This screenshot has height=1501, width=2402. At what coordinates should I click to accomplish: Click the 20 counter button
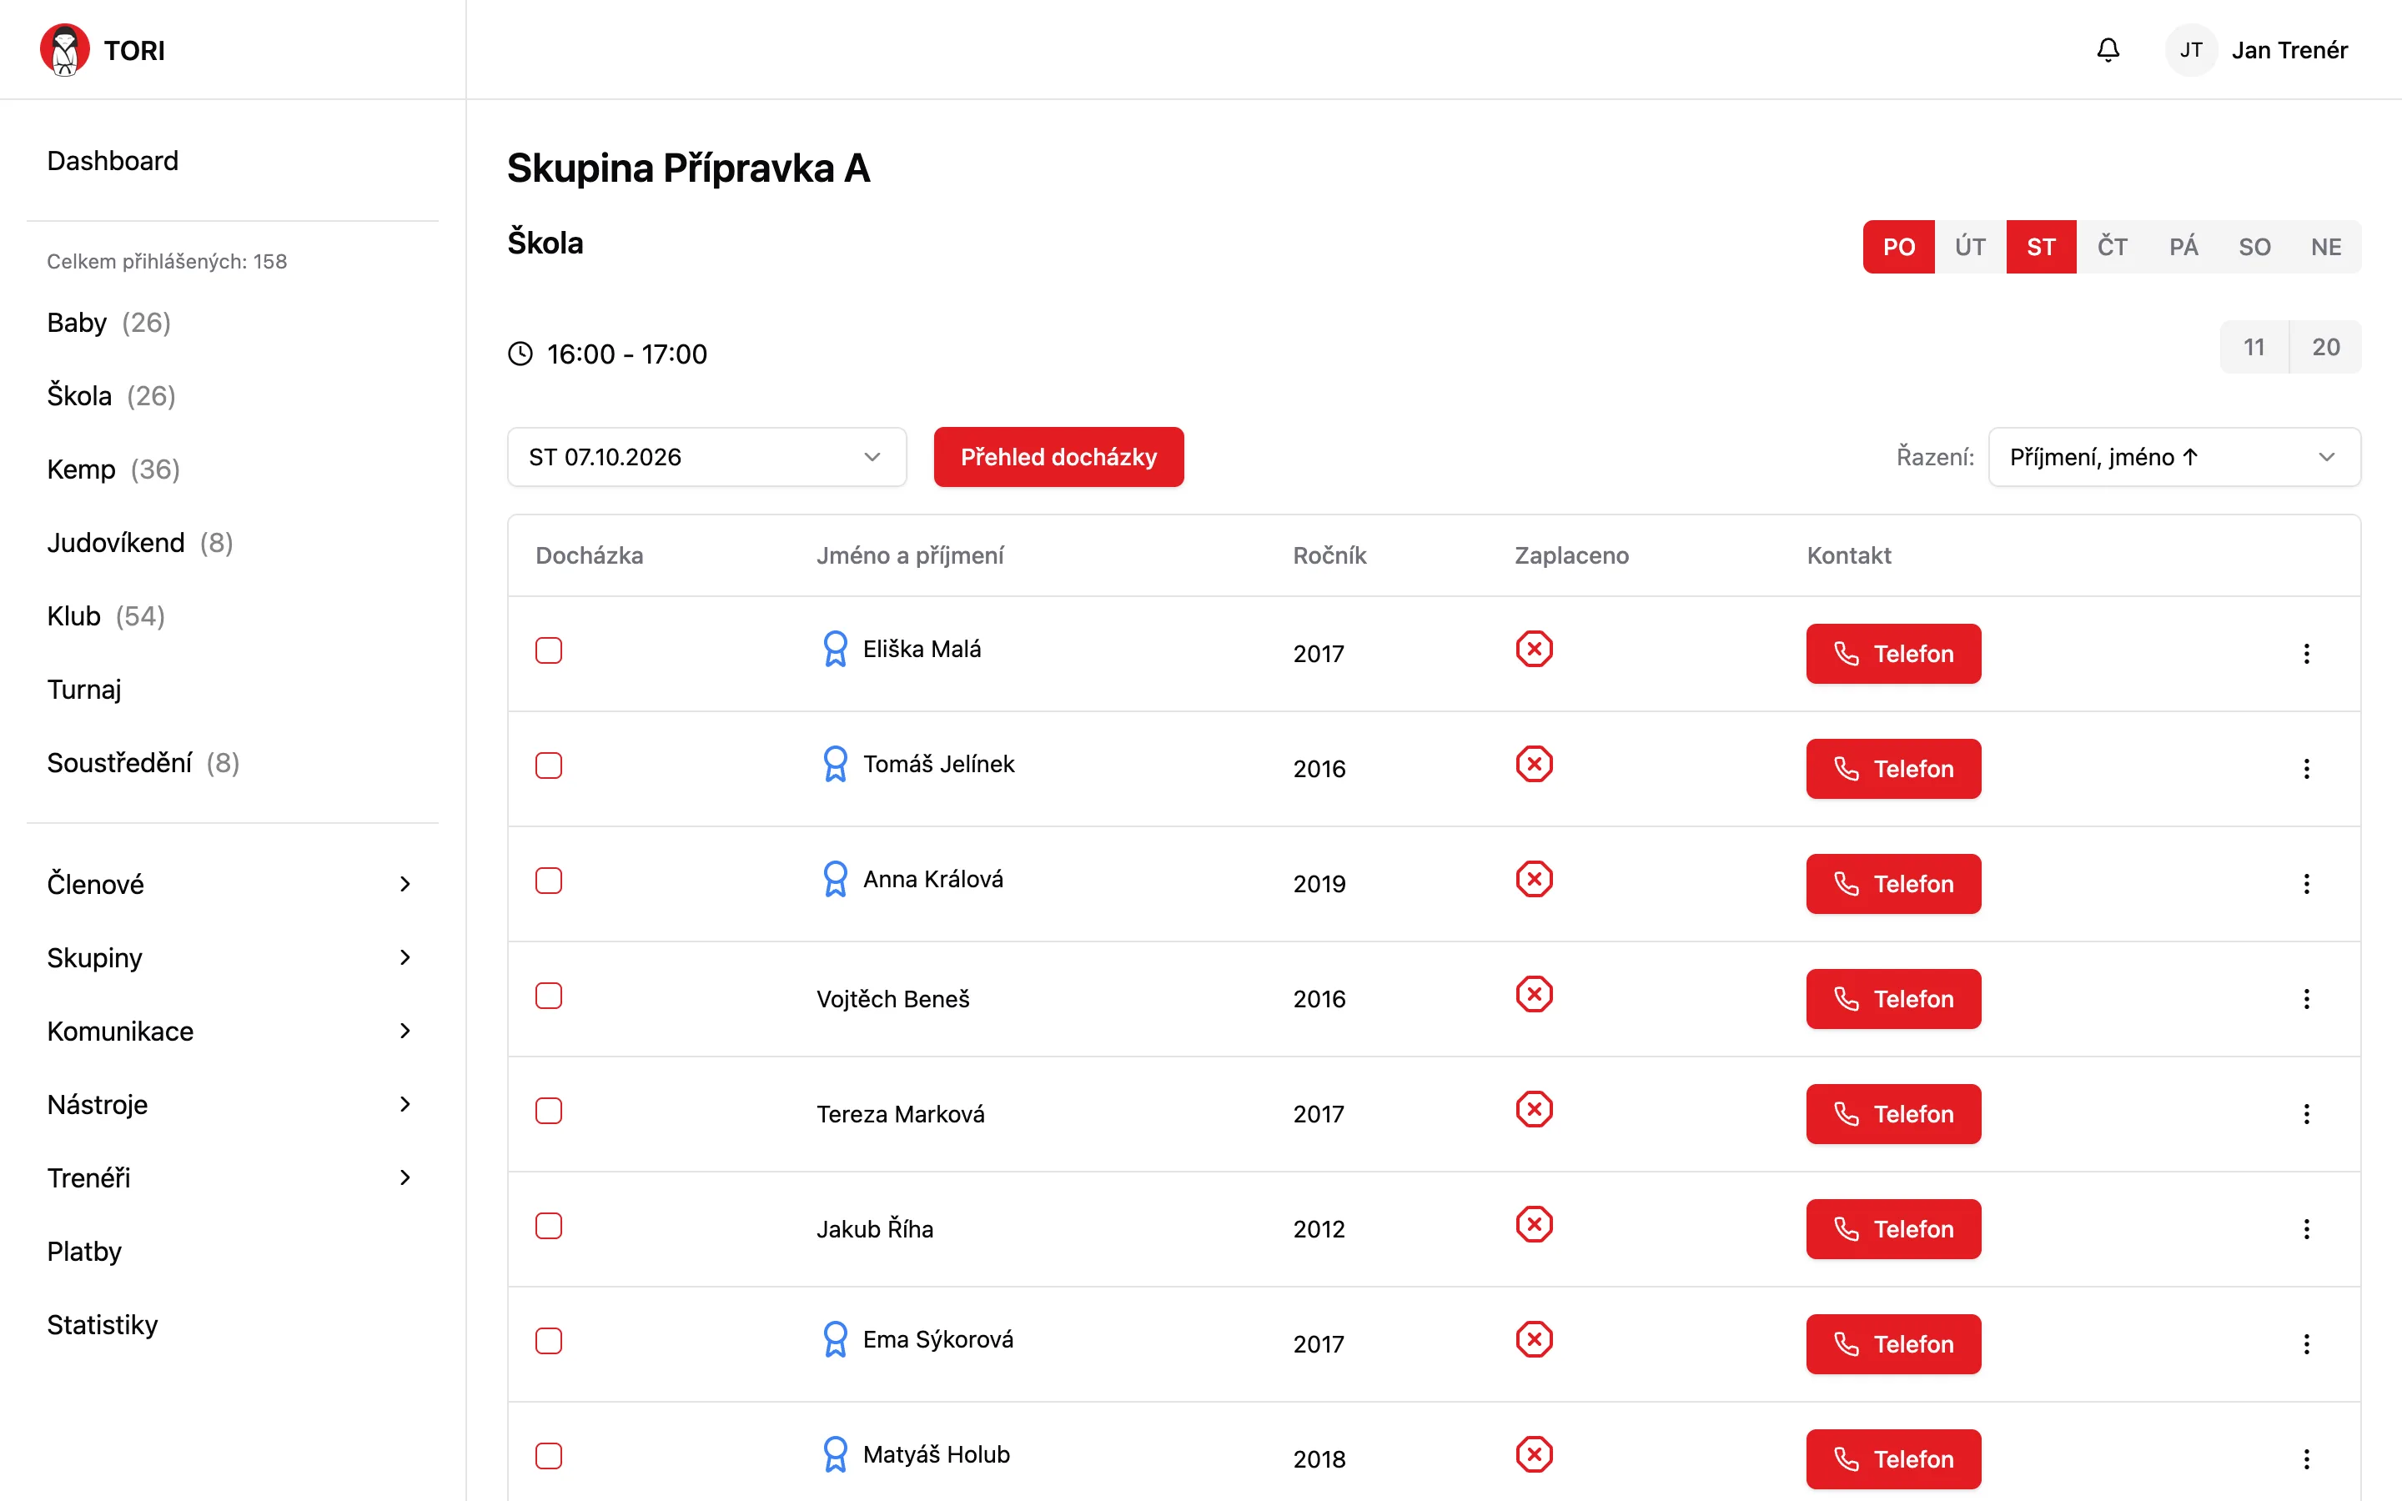pos(2325,346)
